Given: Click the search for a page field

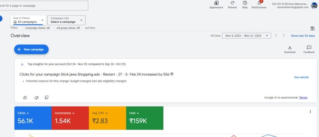Looking at the screenshot, I should 44,6.
